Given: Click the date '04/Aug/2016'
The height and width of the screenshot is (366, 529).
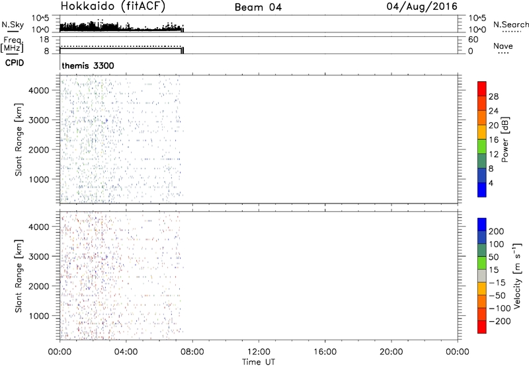Looking at the screenshot, I should [x=422, y=7].
